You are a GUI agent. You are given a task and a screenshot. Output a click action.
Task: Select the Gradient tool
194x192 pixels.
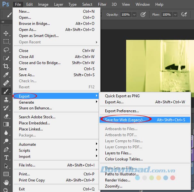6,124
